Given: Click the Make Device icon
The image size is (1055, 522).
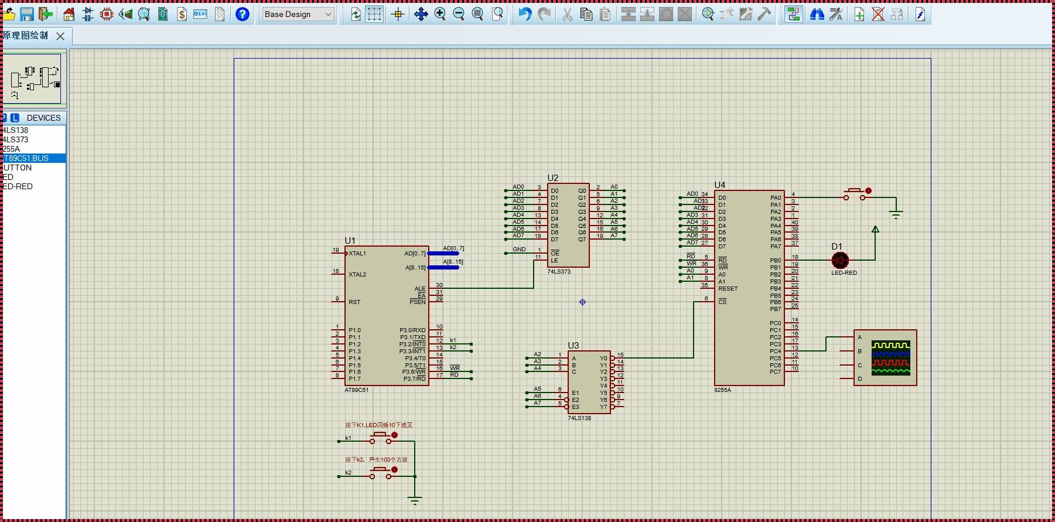Looking at the screenshot, I should tap(727, 14).
